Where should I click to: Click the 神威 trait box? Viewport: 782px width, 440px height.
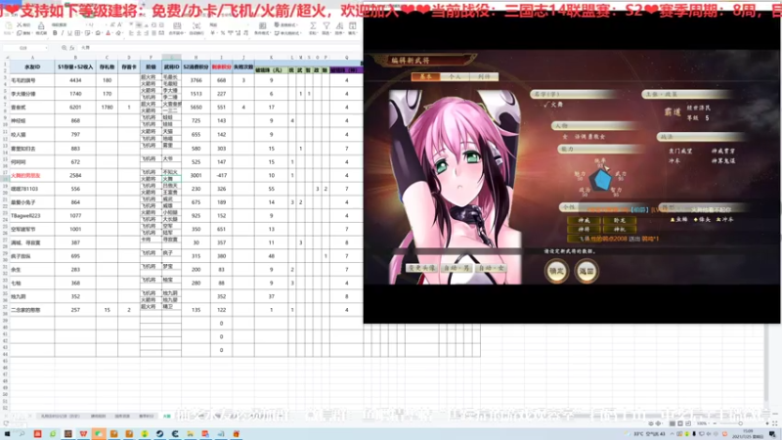pyautogui.click(x=584, y=220)
